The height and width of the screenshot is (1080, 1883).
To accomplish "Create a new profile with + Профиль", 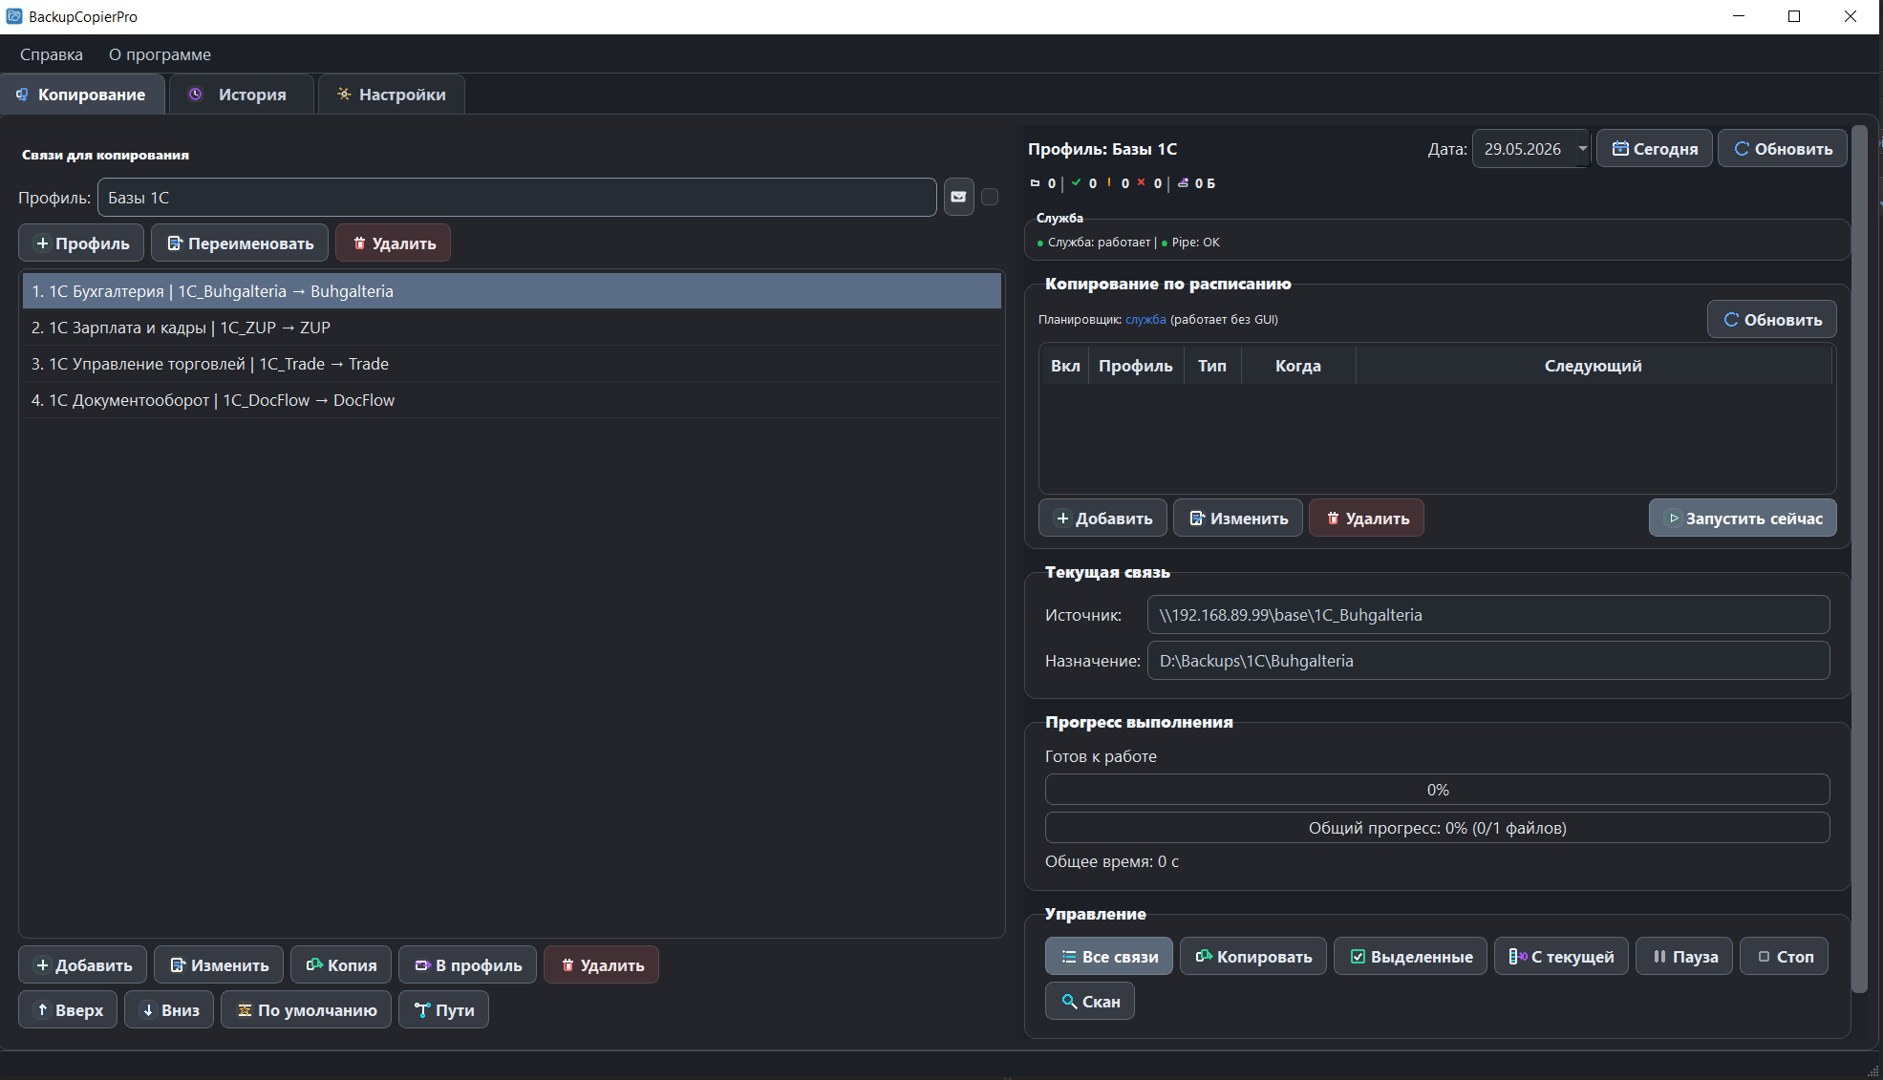I will click(x=81, y=244).
